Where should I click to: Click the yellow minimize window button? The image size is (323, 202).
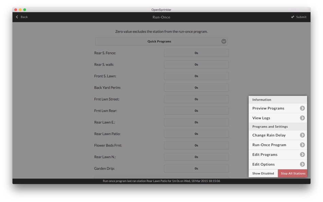click(x=20, y=10)
